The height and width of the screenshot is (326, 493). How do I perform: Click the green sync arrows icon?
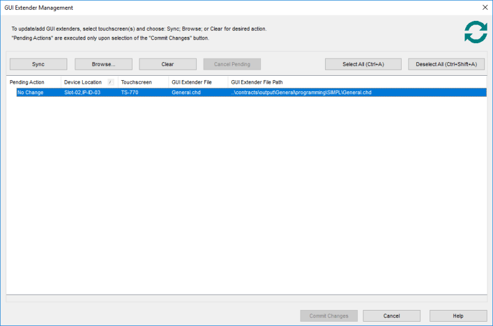pyautogui.click(x=475, y=32)
